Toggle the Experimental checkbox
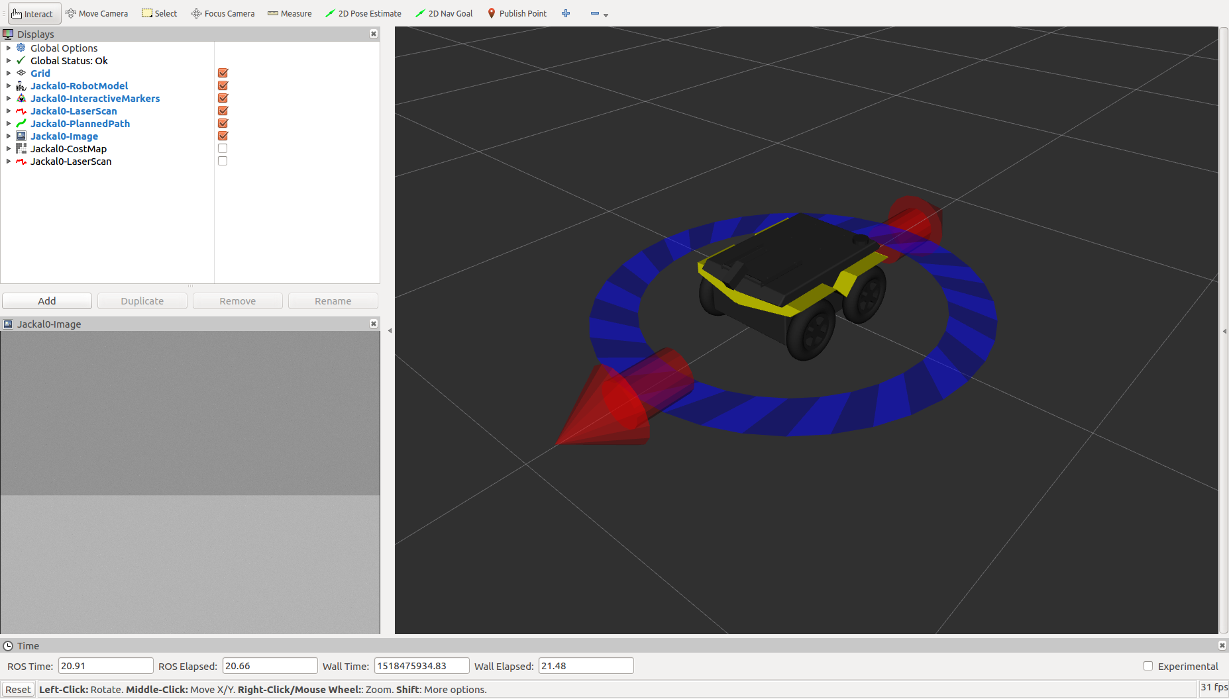 1148,667
